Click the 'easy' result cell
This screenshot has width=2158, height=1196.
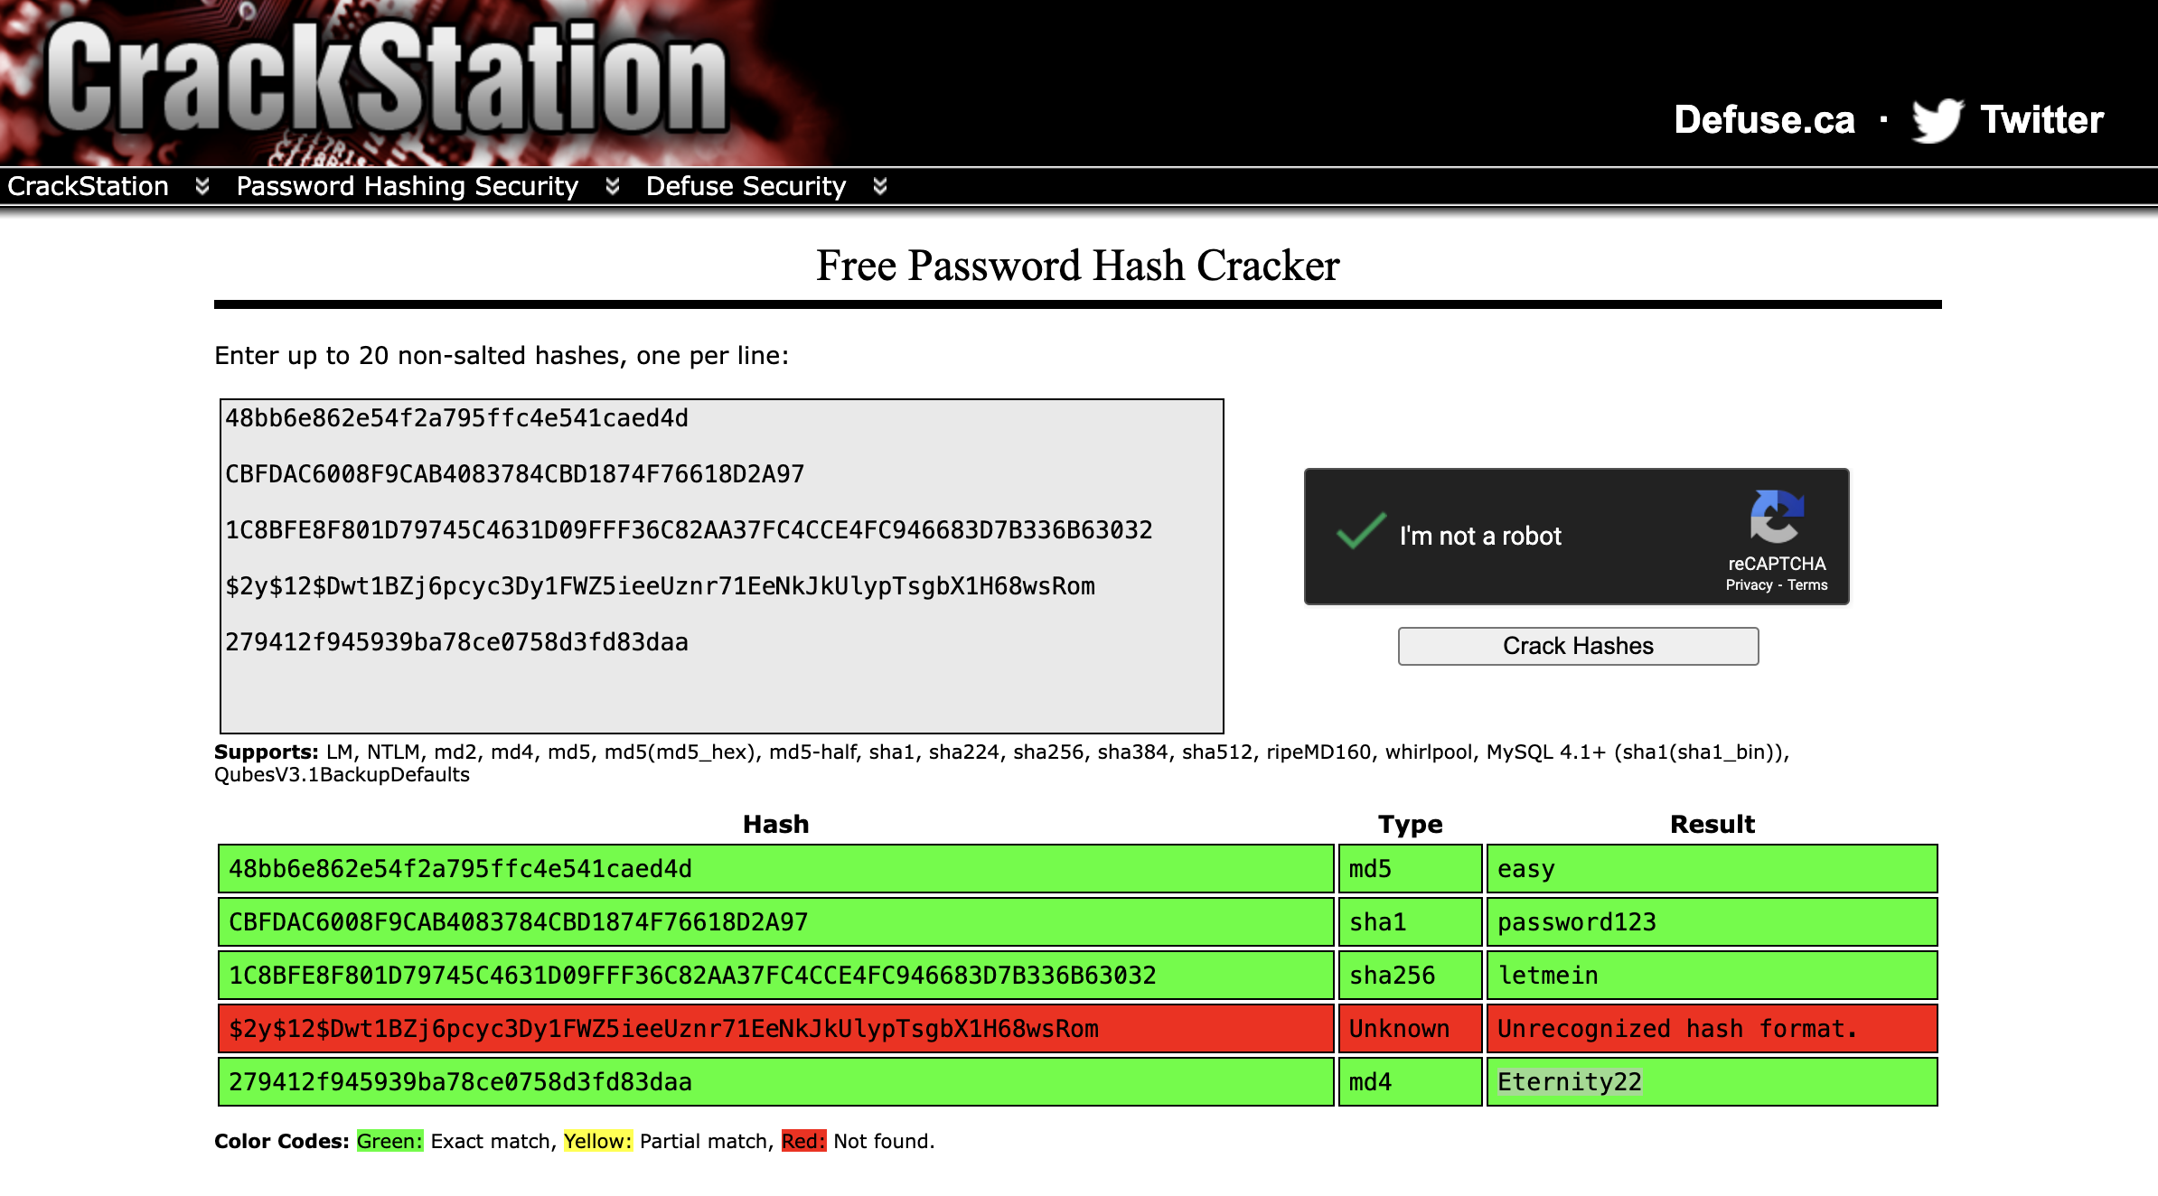[x=1712, y=869]
